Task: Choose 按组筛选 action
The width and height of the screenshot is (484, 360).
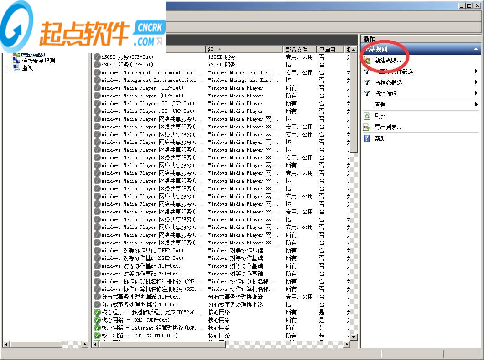Action: [385, 93]
